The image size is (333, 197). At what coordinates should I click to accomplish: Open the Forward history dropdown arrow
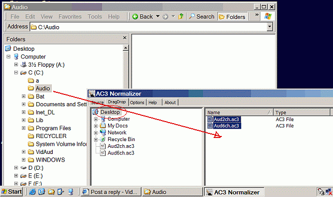coord(173,16)
